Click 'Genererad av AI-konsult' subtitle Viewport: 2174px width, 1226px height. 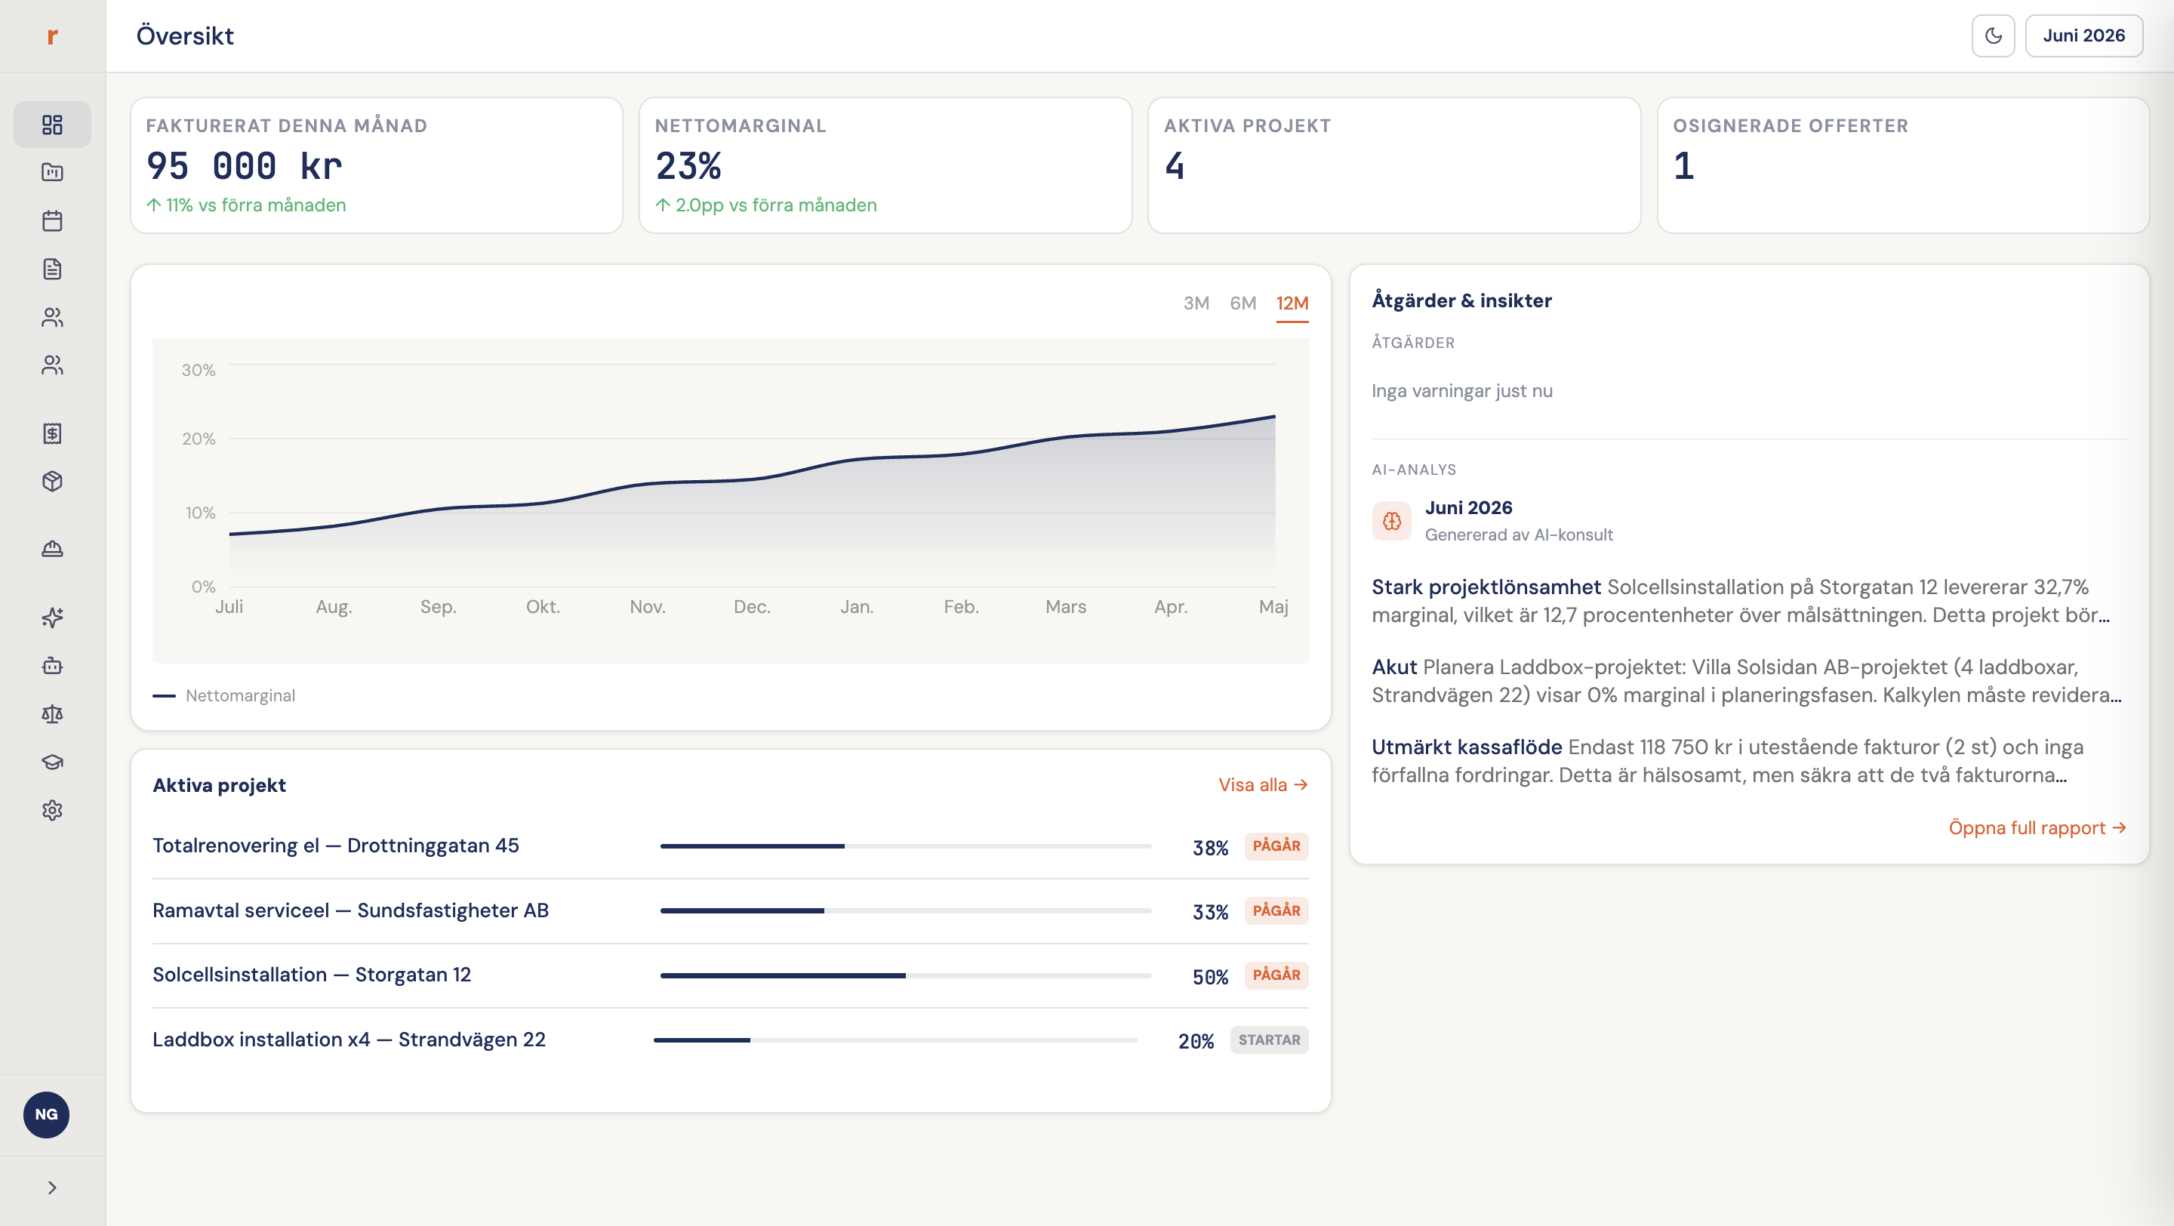pyautogui.click(x=1519, y=534)
